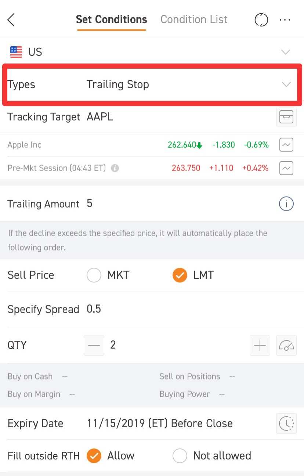Tap the Trailing Amount info icon

(286, 204)
